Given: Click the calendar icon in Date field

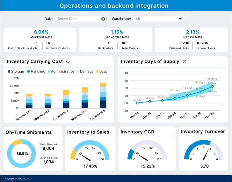Looking at the screenshot, I should [103, 19].
